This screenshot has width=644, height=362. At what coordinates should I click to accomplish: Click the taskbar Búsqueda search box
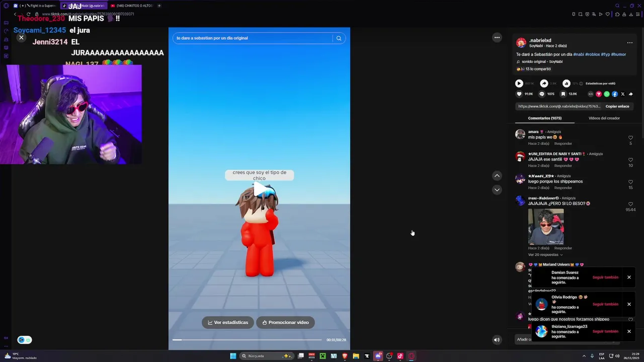tap(266, 356)
